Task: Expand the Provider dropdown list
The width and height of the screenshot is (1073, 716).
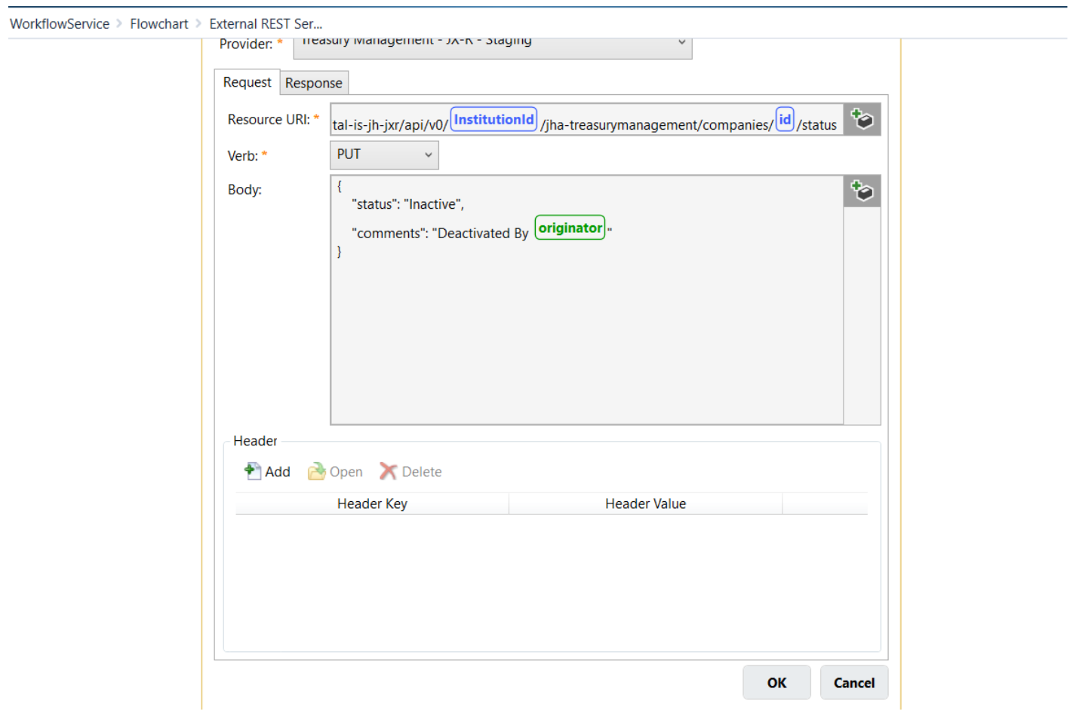Action: [x=681, y=43]
